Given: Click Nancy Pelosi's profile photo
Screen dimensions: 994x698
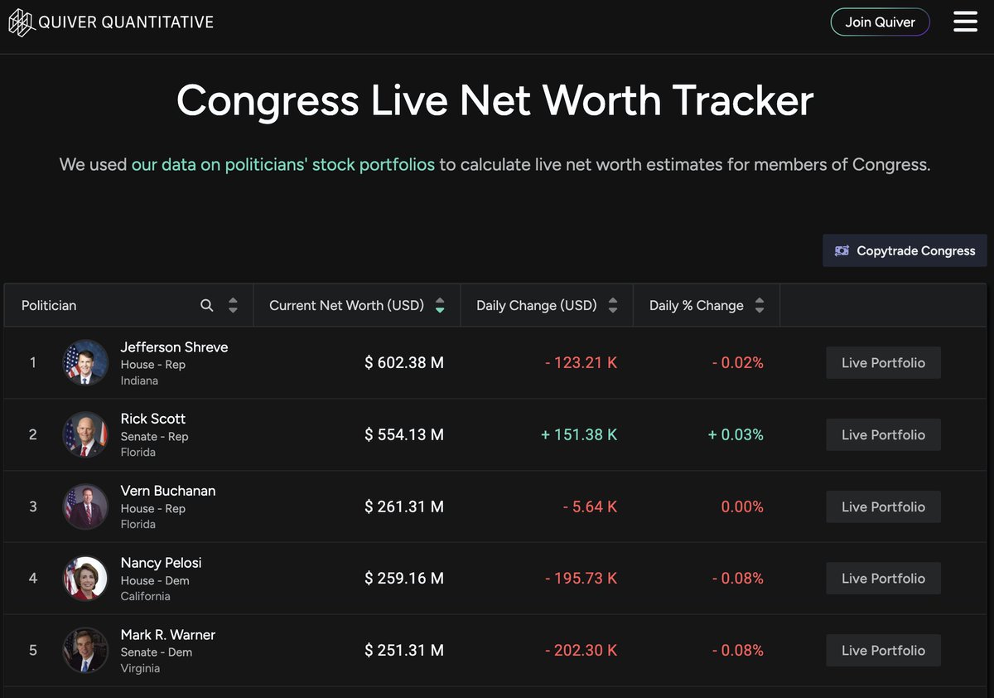Looking at the screenshot, I should [x=85, y=579].
